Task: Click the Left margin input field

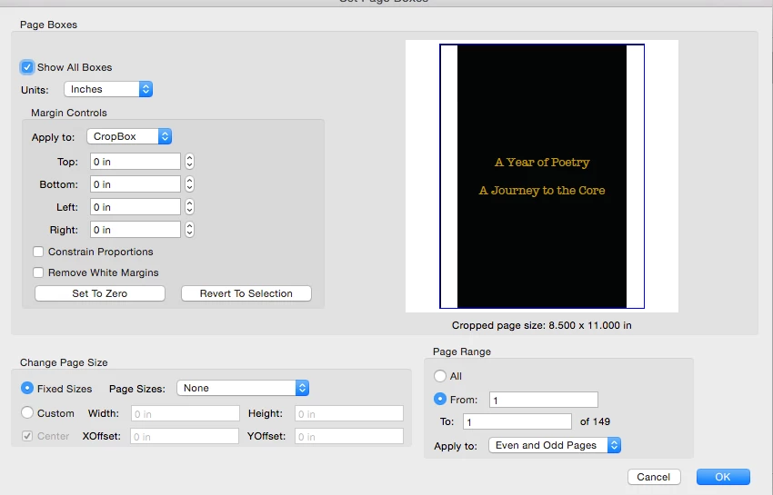Action: click(136, 207)
